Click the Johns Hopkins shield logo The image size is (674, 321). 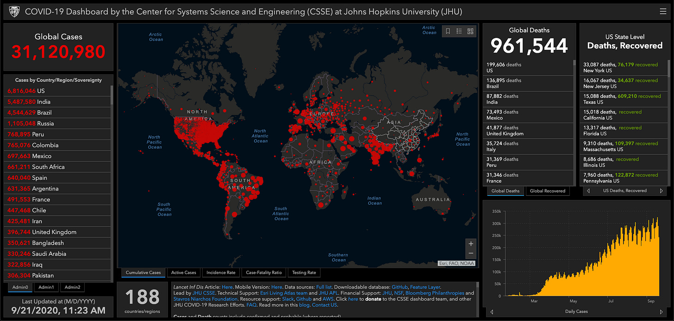[14, 12]
